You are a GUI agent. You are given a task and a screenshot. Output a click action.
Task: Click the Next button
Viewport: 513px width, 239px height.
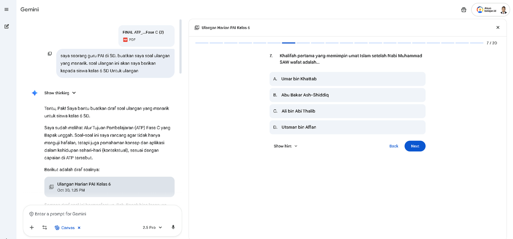click(x=415, y=146)
